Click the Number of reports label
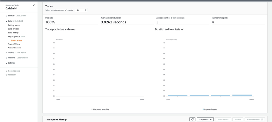 coord(220,18)
